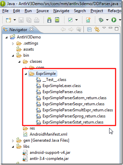Collapse the classes folder

(19, 62)
